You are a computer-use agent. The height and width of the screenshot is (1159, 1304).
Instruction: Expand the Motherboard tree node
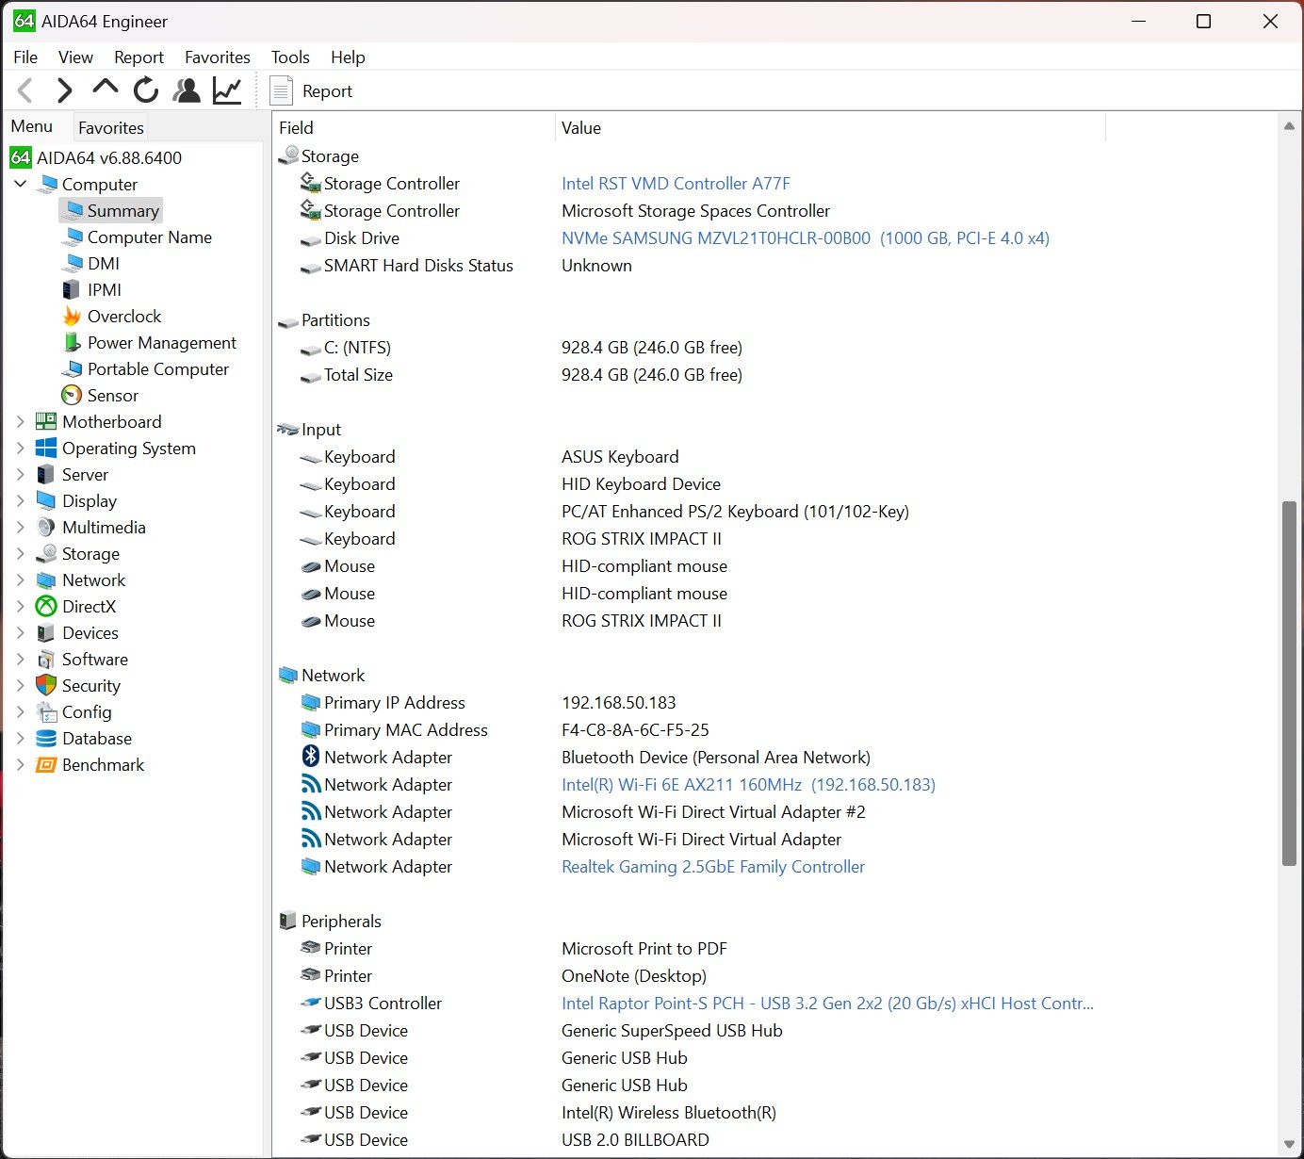click(x=20, y=422)
